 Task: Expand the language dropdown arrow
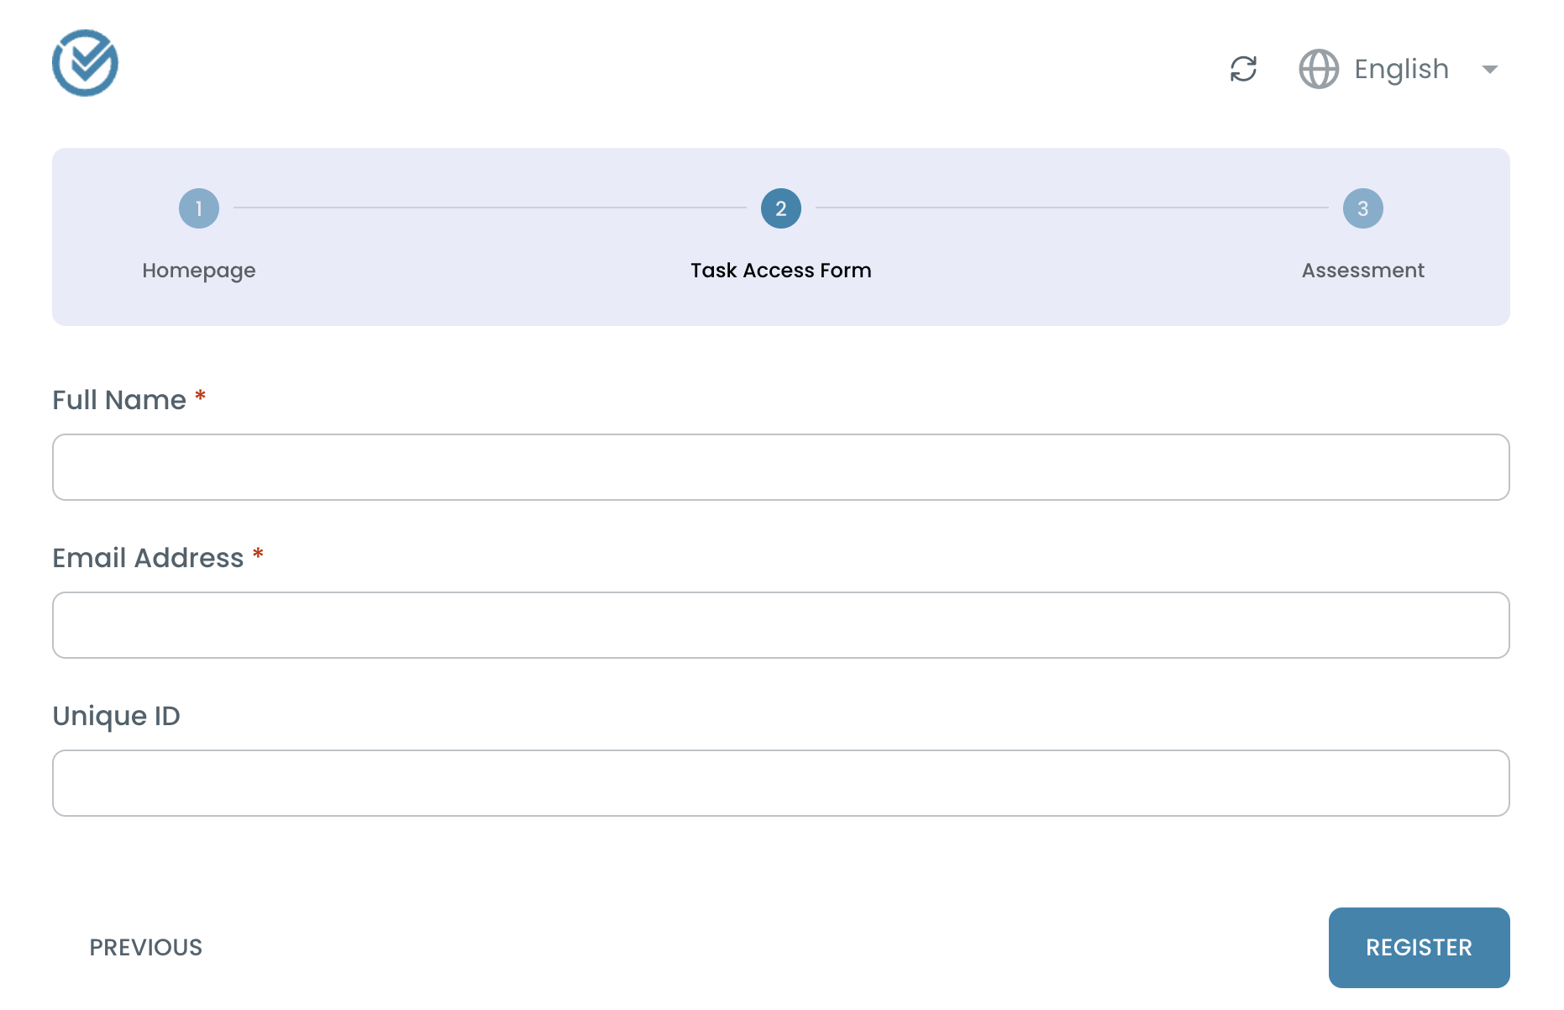tap(1490, 69)
